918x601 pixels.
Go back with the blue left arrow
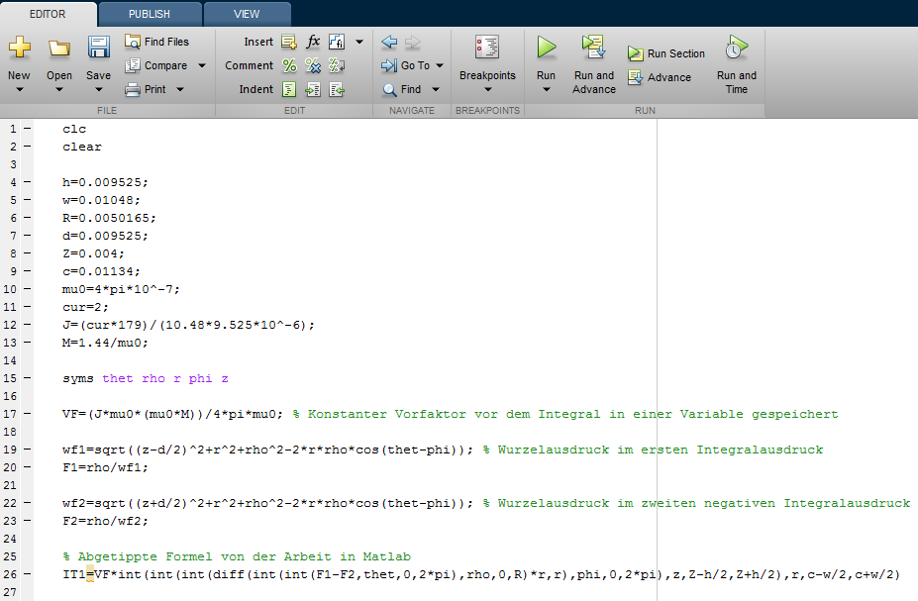[389, 42]
